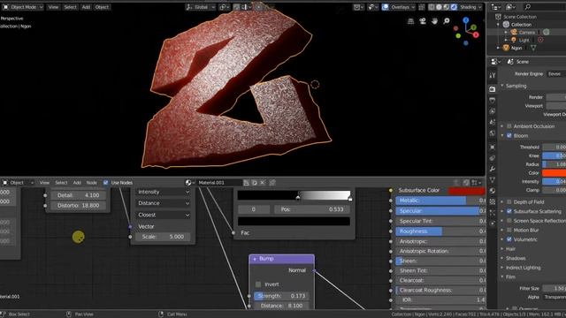566x318 pixels.
Task: Enable the Motion Blur checkbox
Action: [x=509, y=230]
